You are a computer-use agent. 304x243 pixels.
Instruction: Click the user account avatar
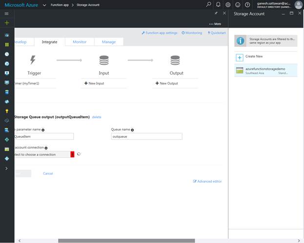coord(298,4)
